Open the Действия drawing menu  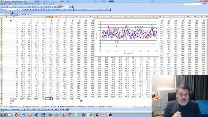tap(5, 110)
